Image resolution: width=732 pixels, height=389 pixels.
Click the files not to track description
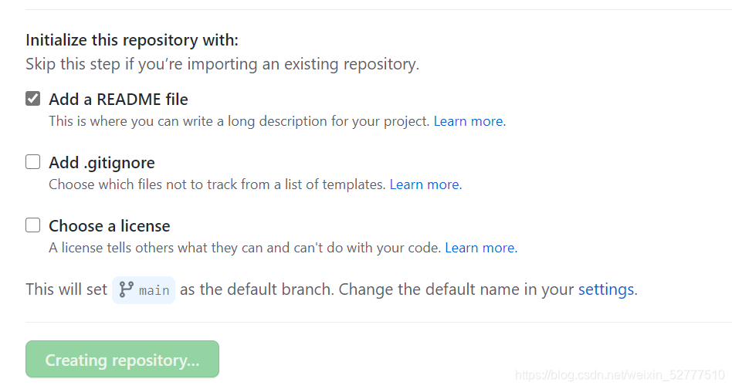[x=217, y=184]
